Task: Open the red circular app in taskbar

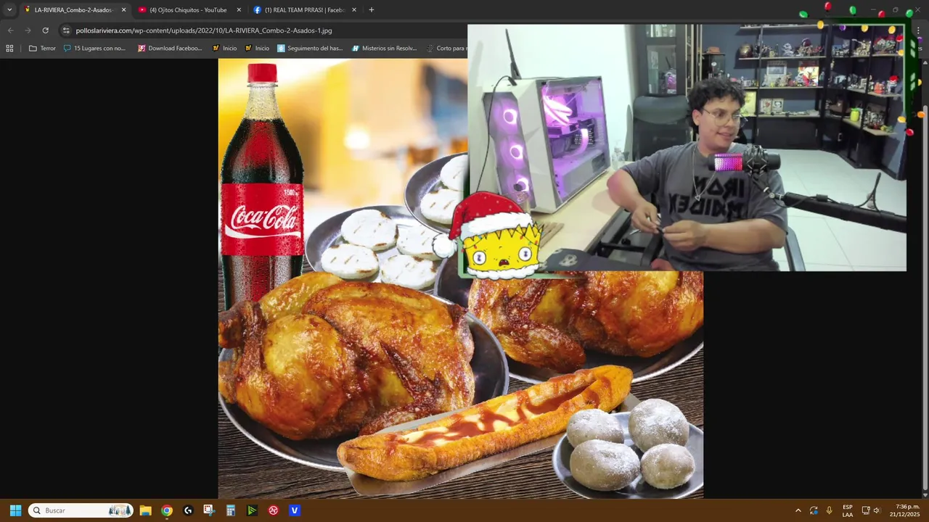Action: (x=273, y=510)
